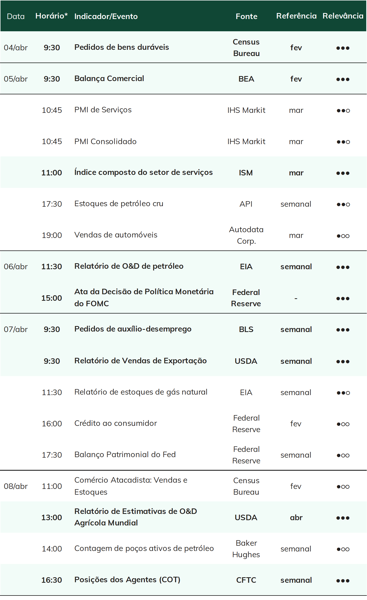
Task: Click the "13:00" time cell
Action: pos(52,517)
